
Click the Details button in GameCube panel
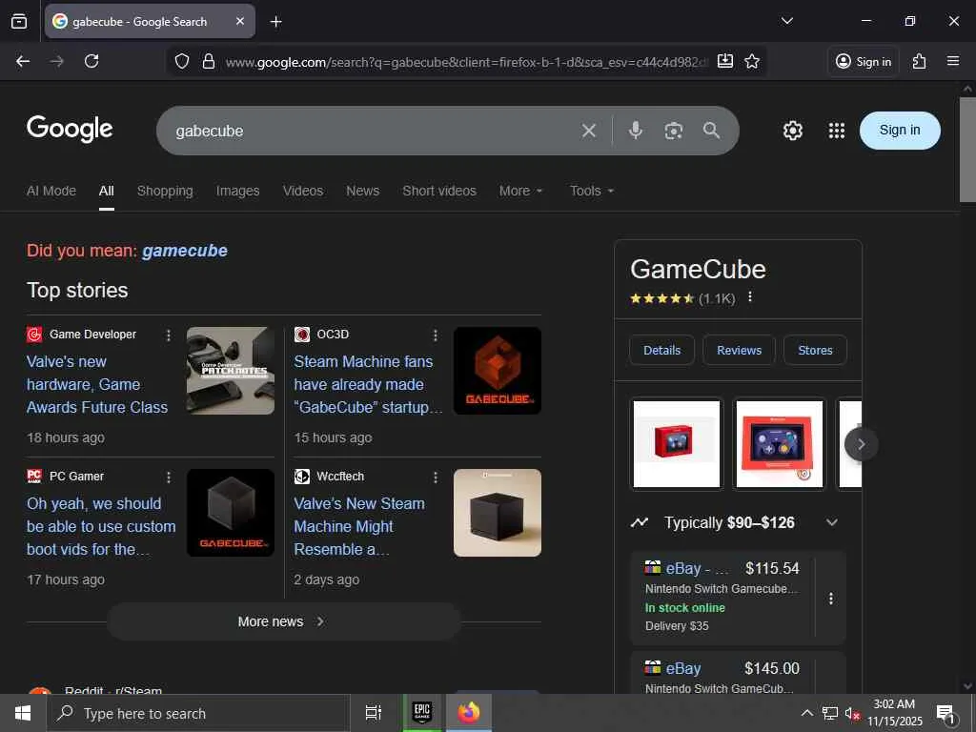[661, 350]
